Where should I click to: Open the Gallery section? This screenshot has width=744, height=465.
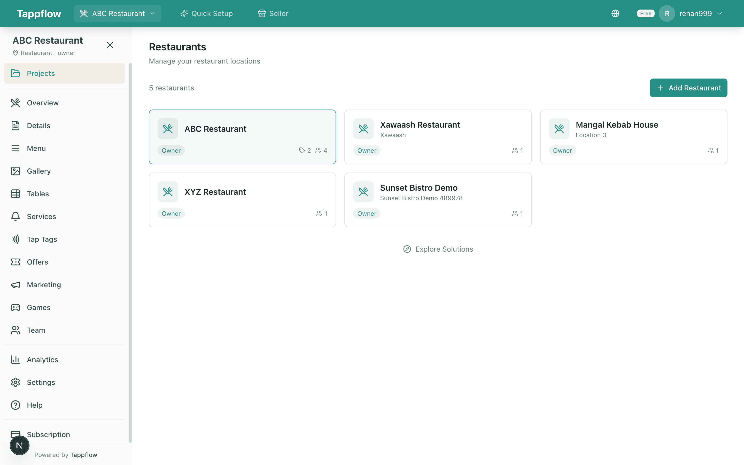click(x=38, y=171)
